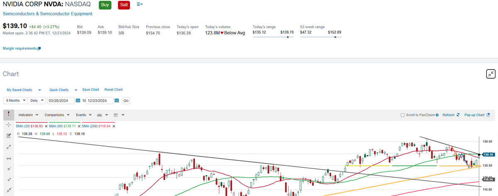Click the end date field 12/23/2024

pos(100,100)
